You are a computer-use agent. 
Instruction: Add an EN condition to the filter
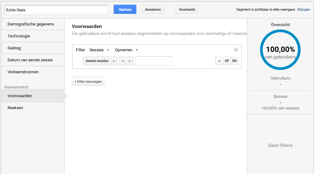tap(234, 61)
